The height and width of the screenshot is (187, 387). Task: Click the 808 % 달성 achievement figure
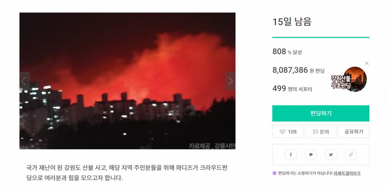click(287, 52)
